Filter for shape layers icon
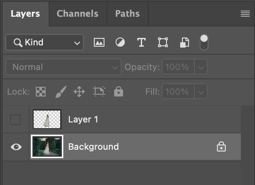255x185 pixels. (x=163, y=42)
